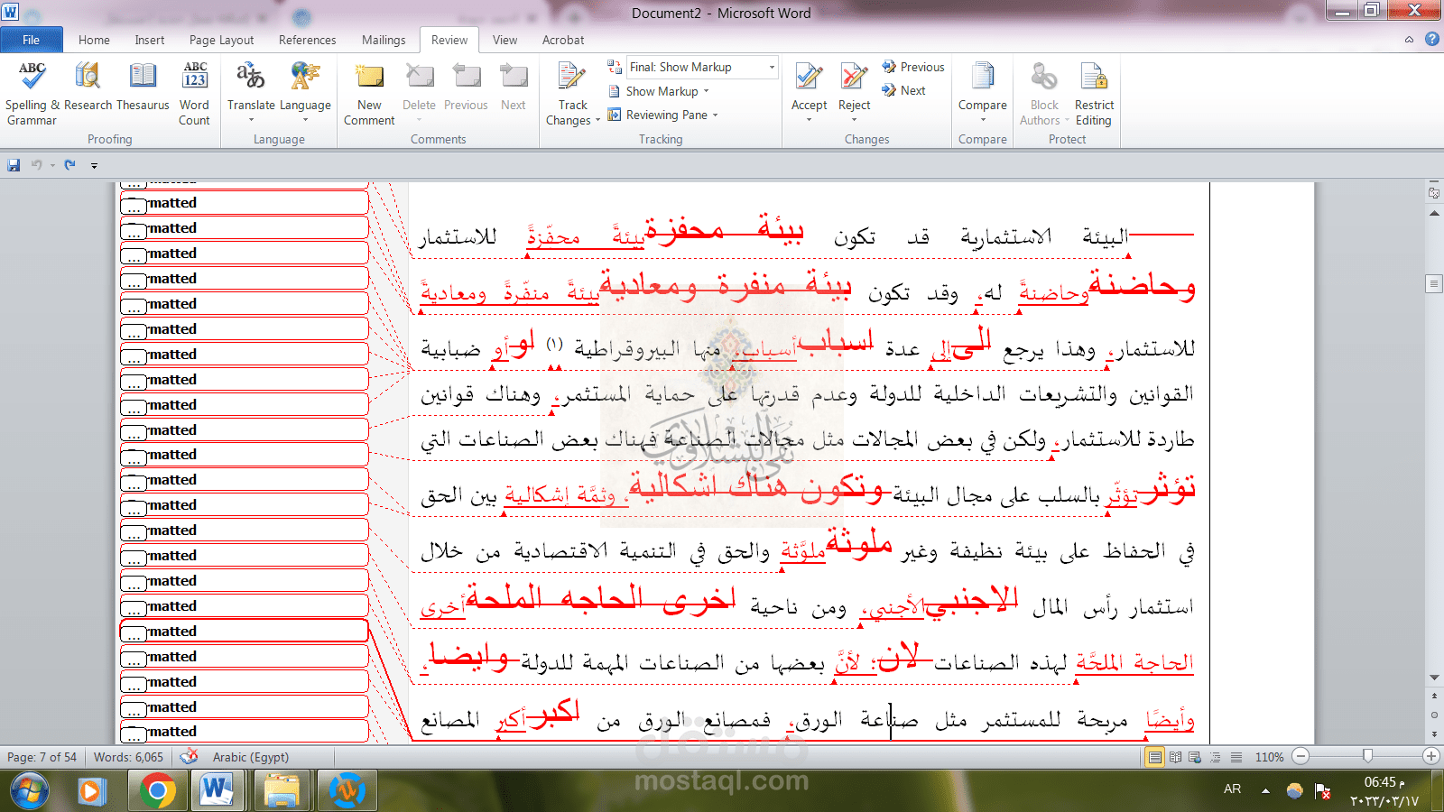Switch to Acrobat tab
Image resolution: width=1444 pixels, height=812 pixels.
click(x=563, y=40)
